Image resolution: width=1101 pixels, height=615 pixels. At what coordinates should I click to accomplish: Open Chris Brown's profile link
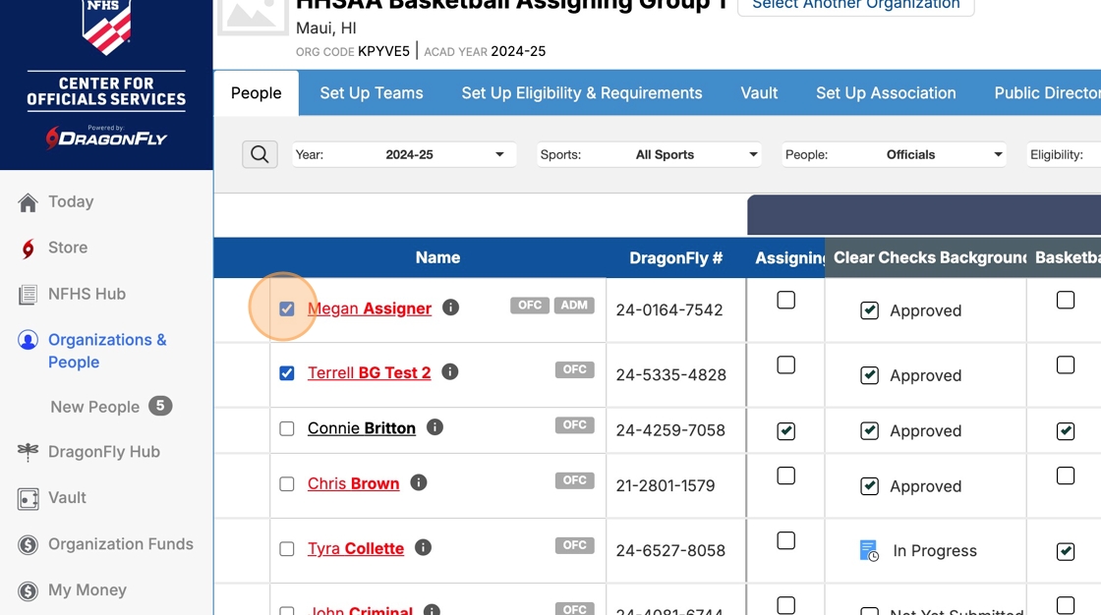click(x=353, y=483)
